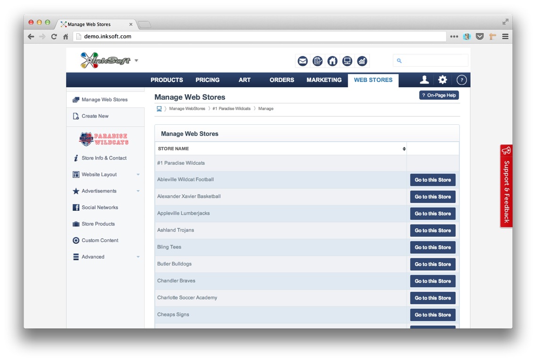Click the breadcrumb monitor home icon
The width and height of the screenshot is (536, 361).
pos(159,109)
